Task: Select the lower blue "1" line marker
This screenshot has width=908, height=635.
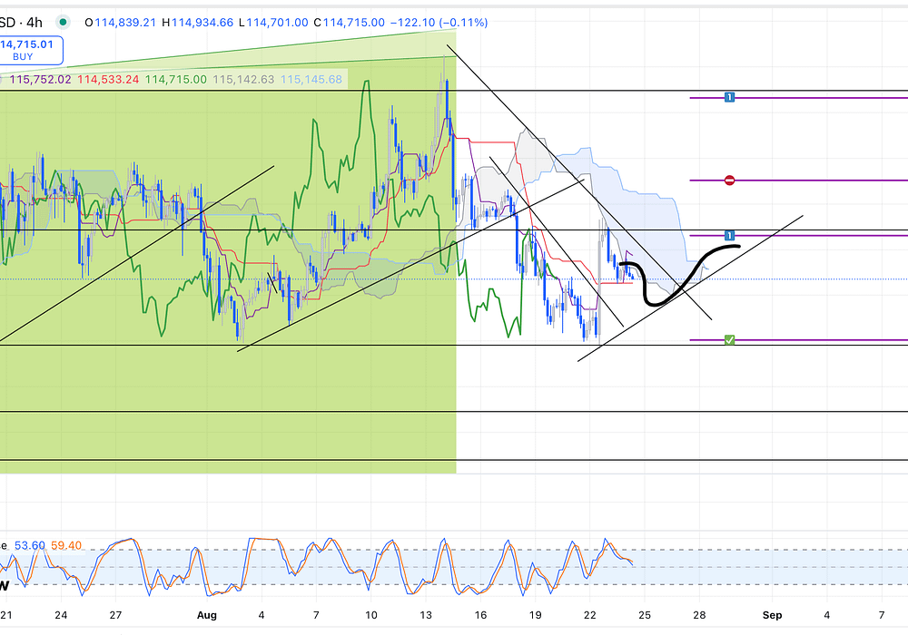Action: tap(729, 236)
